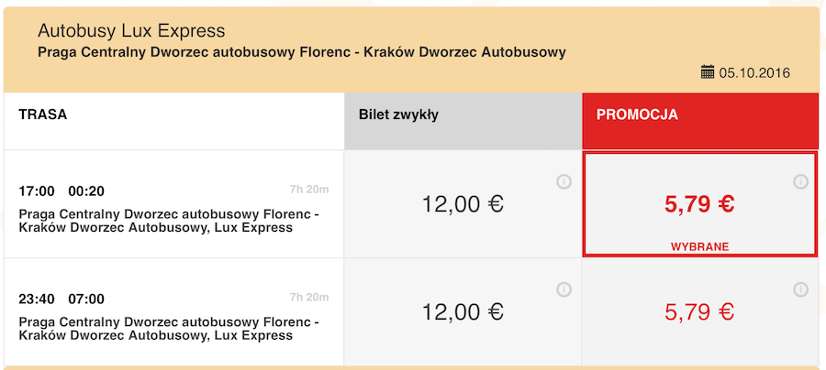The height and width of the screenshot is (370, 826).
Task: Select the 12,00 € fare for 17:00 departure
Action: pyautogui.click(x=463, y=204)
